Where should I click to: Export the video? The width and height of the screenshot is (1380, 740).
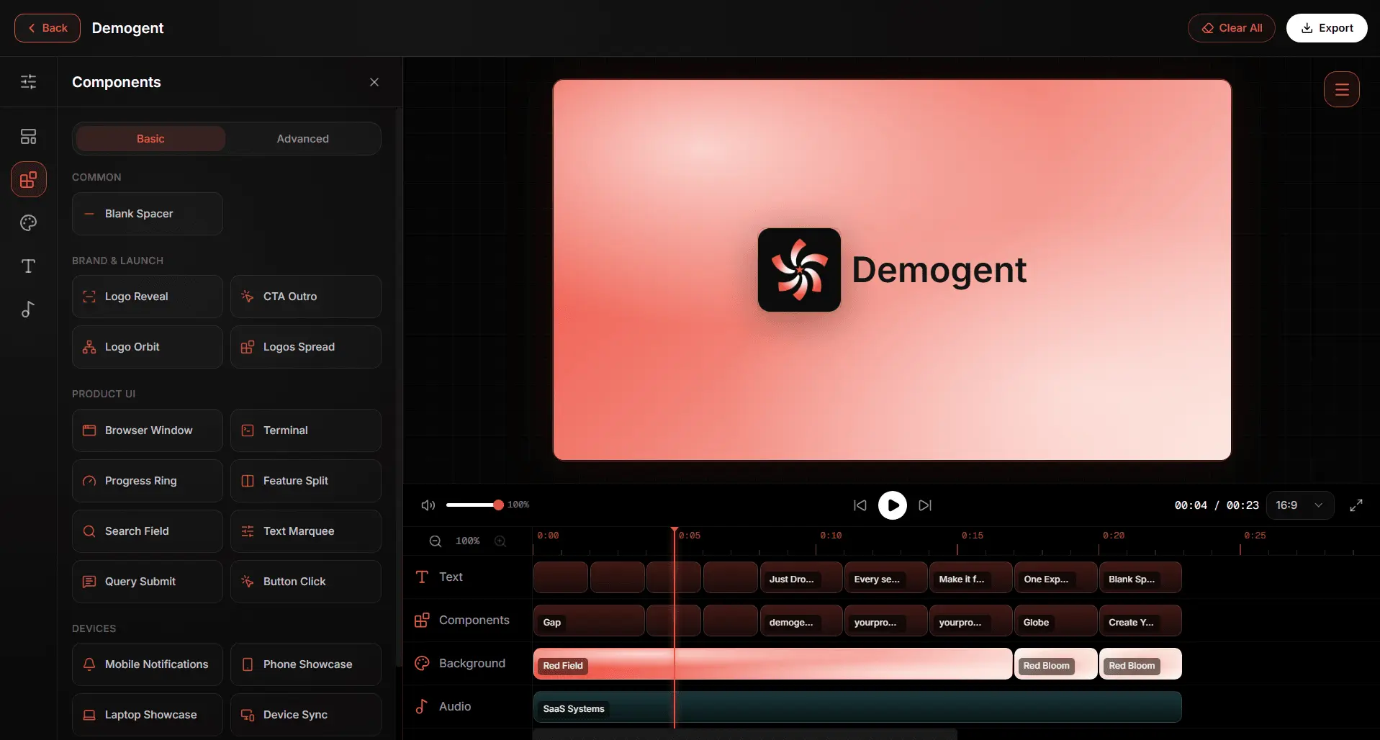[1327, 28]
